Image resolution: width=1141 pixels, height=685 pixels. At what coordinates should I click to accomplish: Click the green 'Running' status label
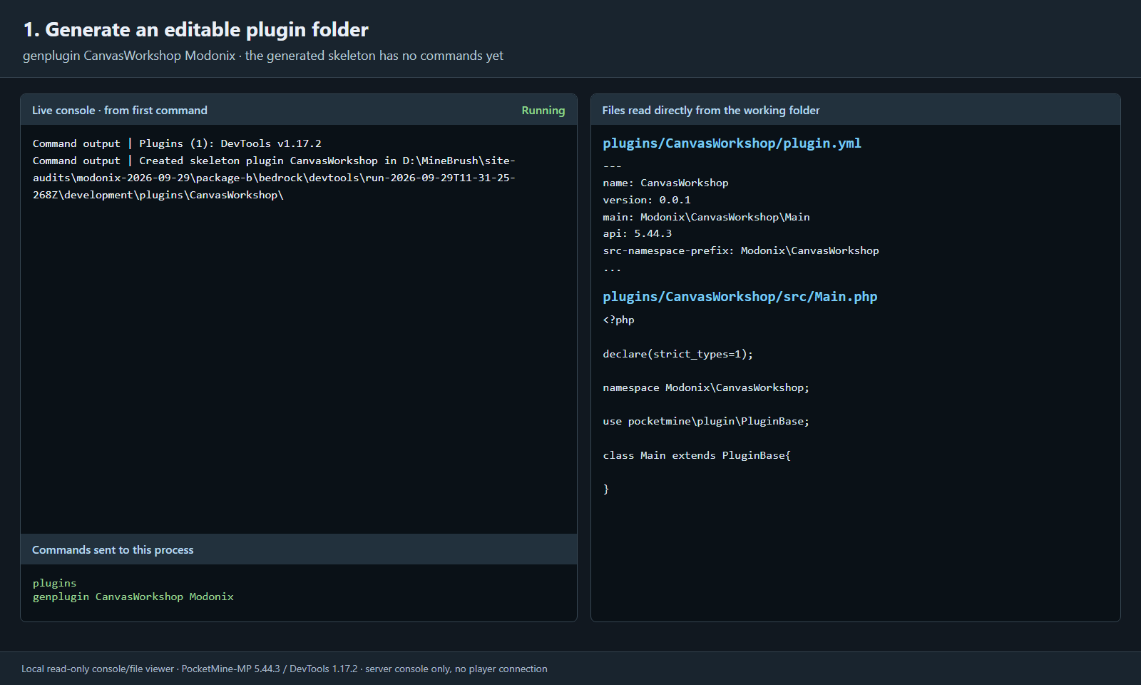(543, 110)
